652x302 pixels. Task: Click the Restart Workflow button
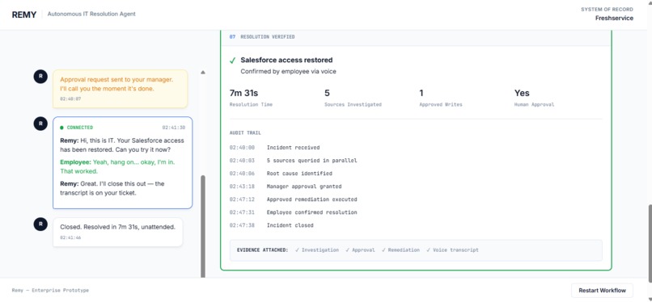click(602, 291)
